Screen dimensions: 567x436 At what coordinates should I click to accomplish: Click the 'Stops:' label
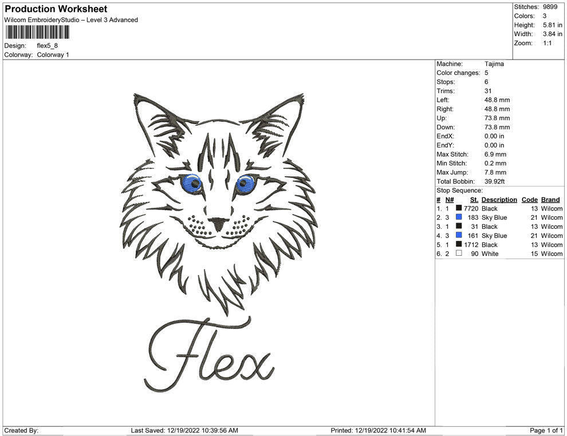point(446,82)
